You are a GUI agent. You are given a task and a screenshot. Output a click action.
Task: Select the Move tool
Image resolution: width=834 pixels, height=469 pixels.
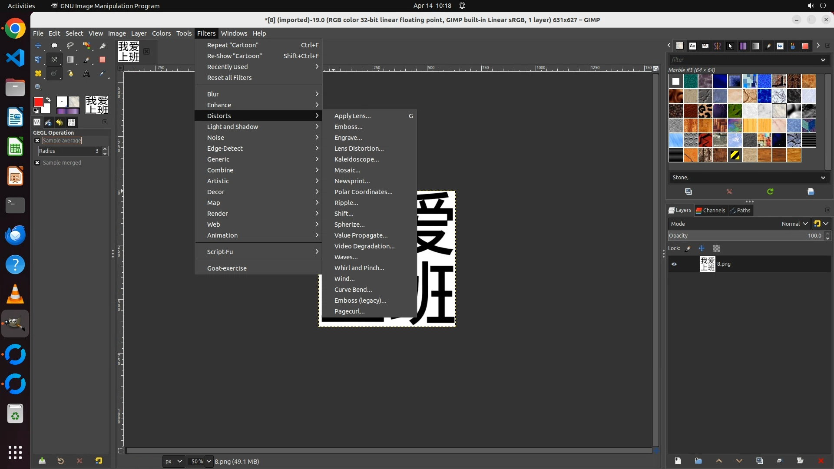coord(38,46)
